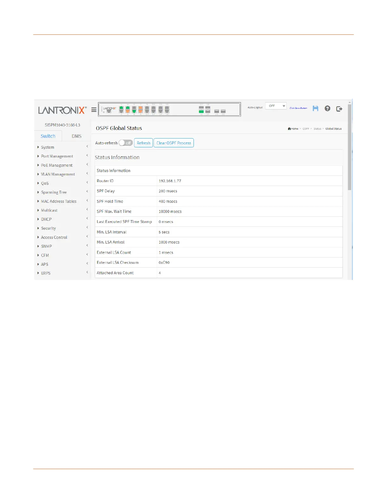387x501 pixels.
Task: Click the SPF Max. Wait Time value
Action: pyautogui.click(x=170, y=212)
